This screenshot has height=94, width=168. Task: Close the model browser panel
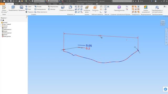click(x=27, y=16)
